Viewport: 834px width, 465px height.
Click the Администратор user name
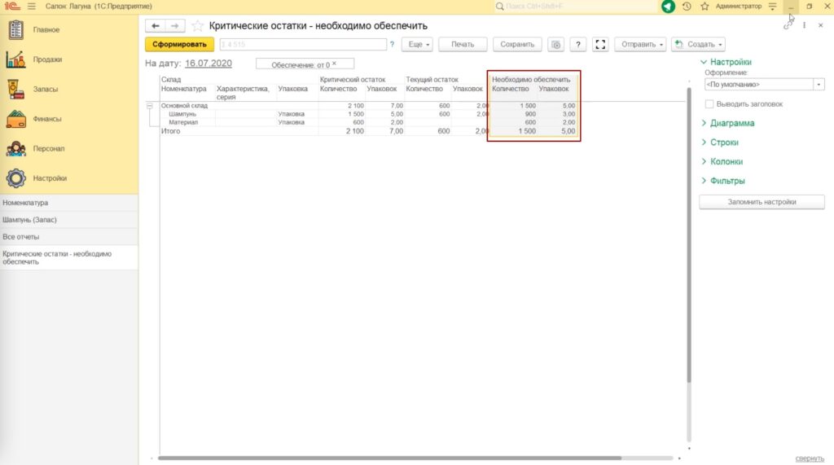click(x=738, y=7)
